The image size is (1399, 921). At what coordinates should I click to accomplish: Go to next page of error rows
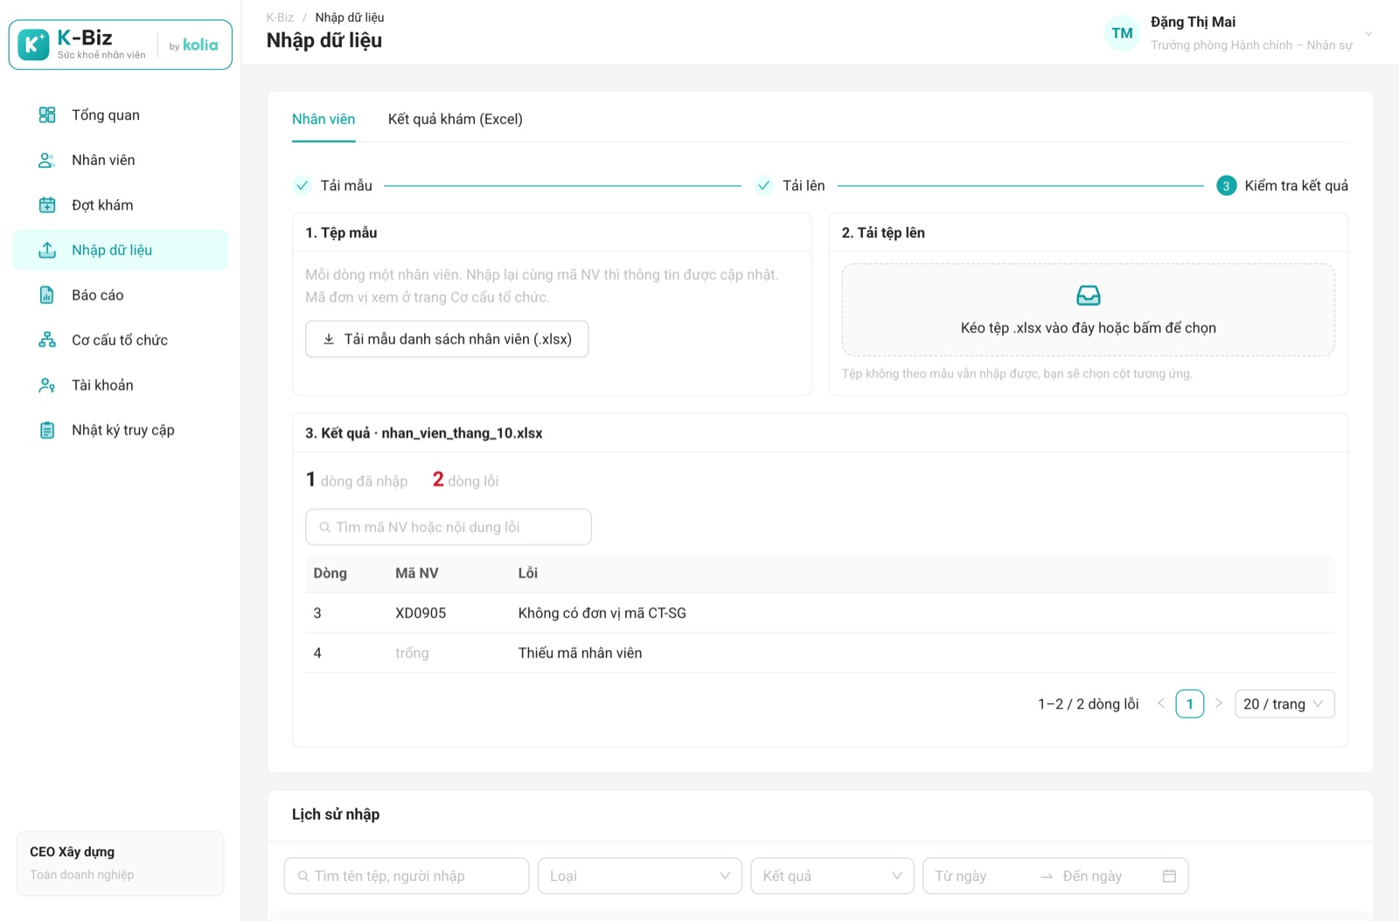click(x=1218, y=703)
